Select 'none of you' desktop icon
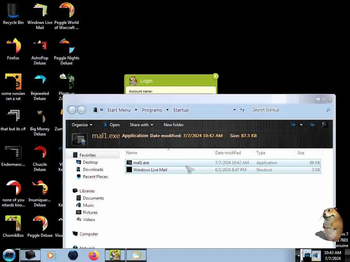The image size is (350, 262). (x=13, y=194)
